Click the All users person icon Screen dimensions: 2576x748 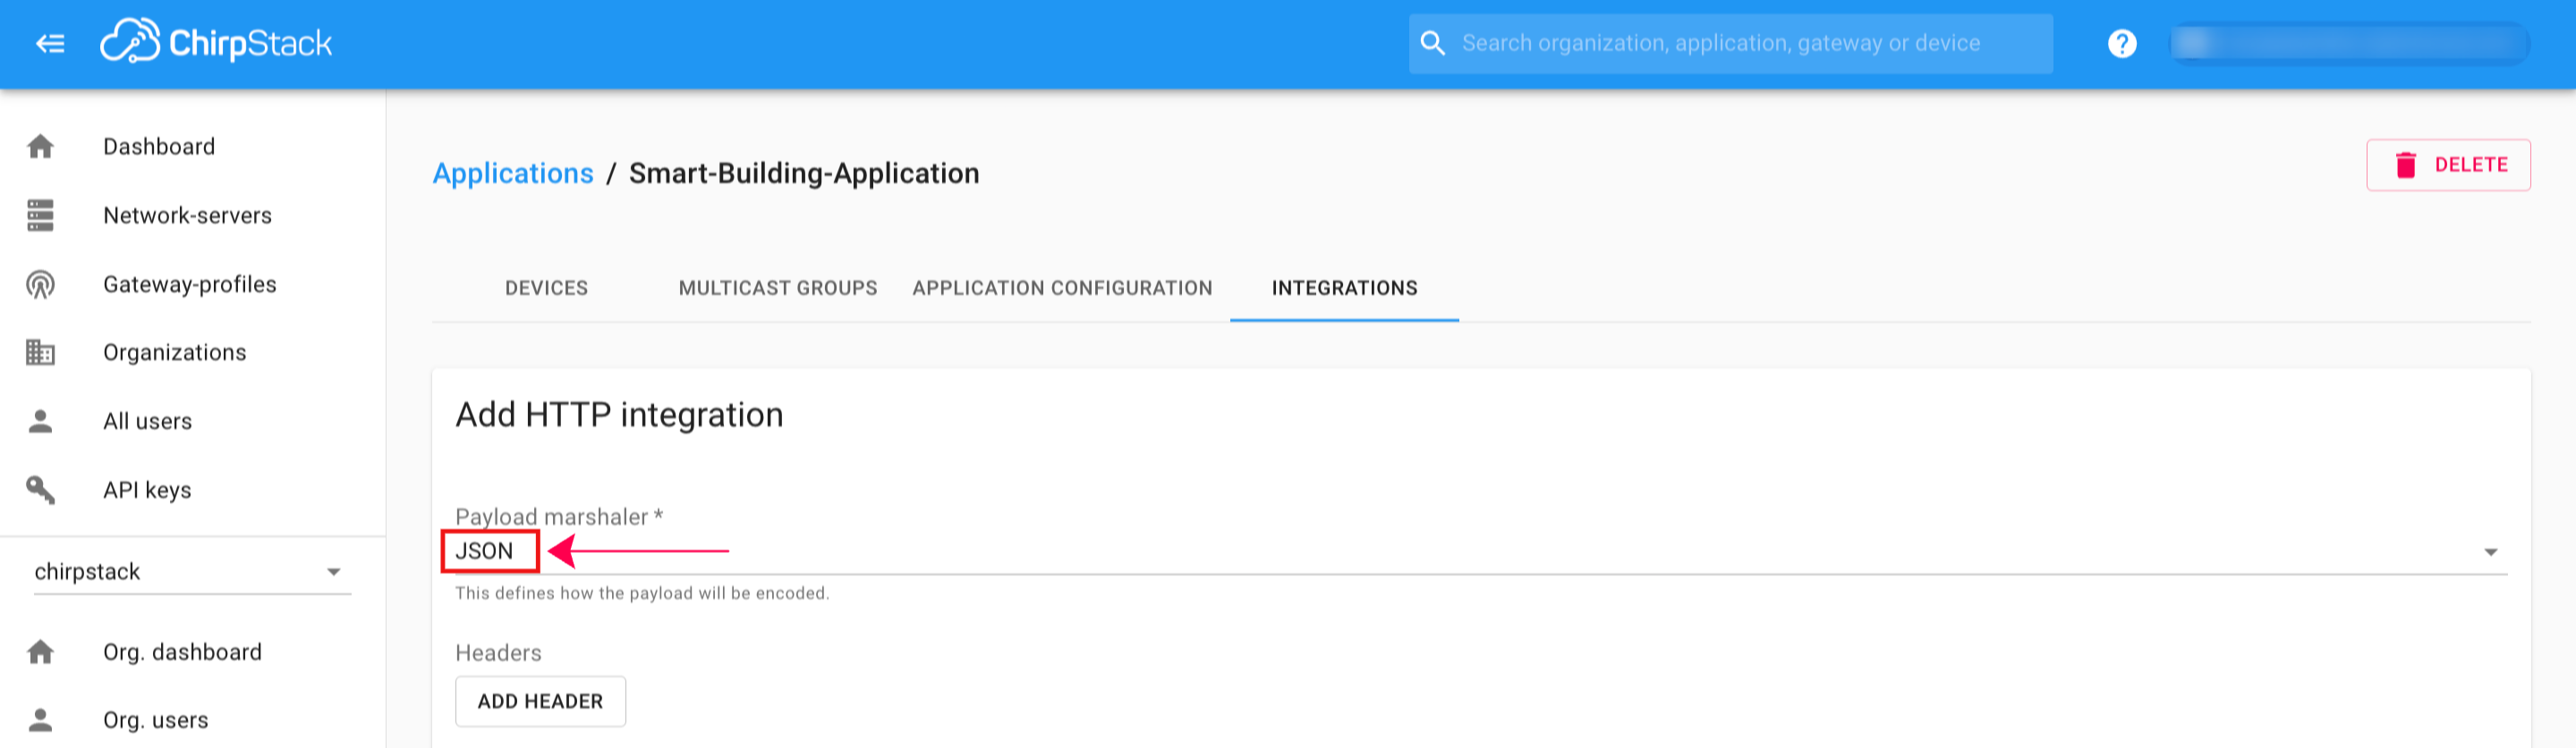(x=41, y=421)
